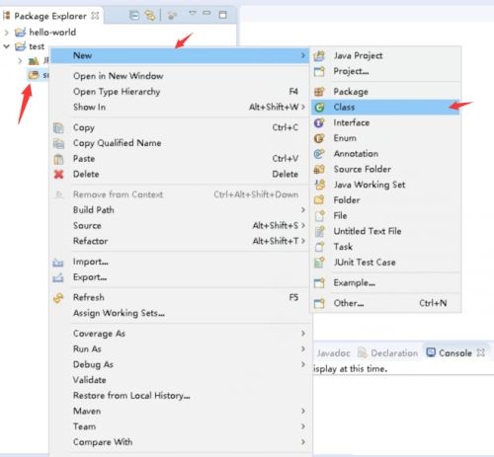Expand the Build Path submenu arrow

coord(303,210)
